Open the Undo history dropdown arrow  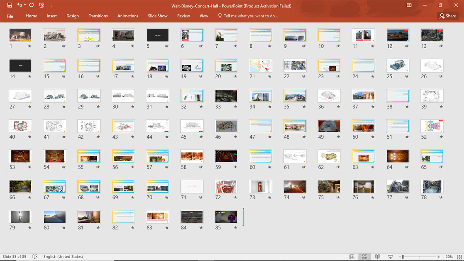[x=25, y=5]
